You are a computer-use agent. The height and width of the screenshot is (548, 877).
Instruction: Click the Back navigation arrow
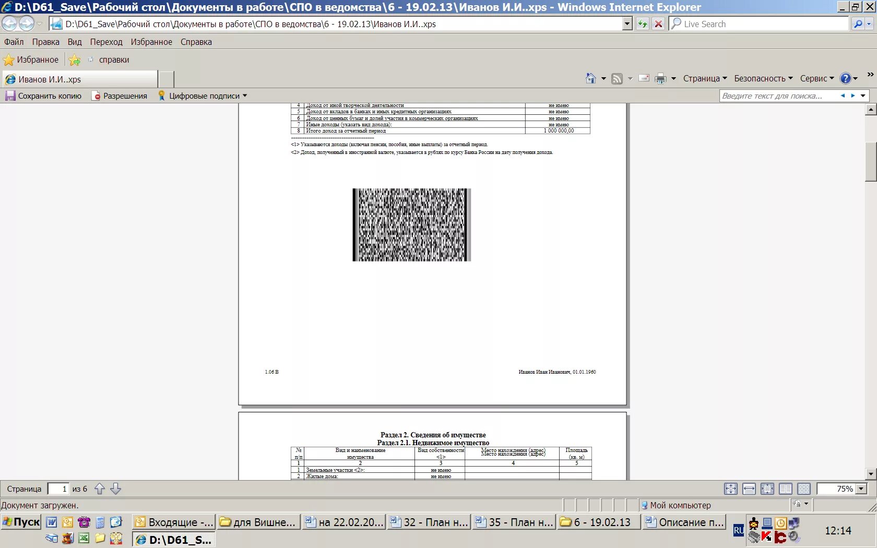[9, 23]
